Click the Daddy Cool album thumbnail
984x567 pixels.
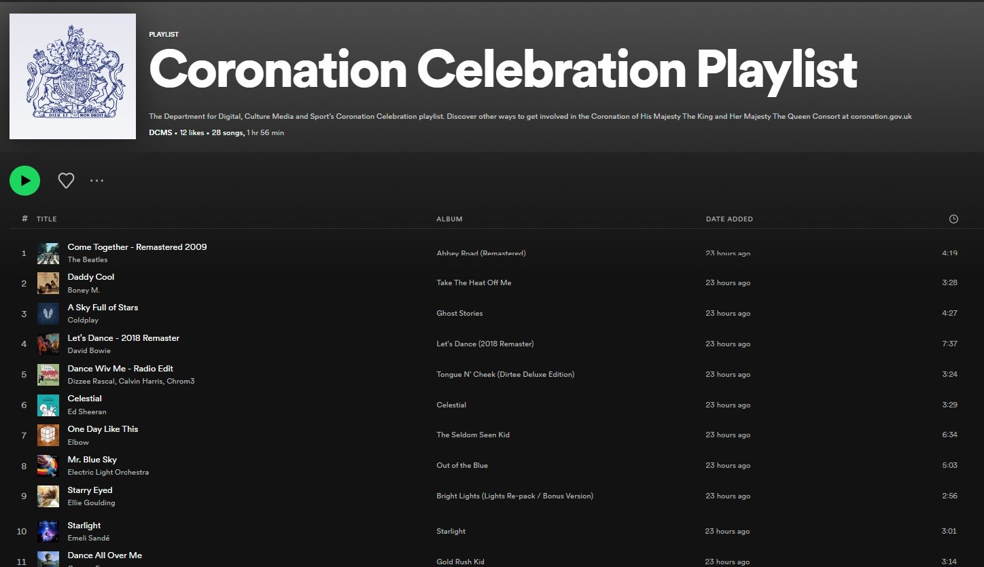[48, 283]
